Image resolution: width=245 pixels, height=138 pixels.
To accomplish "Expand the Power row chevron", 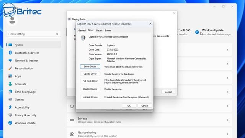I will [x=227, y=106].
